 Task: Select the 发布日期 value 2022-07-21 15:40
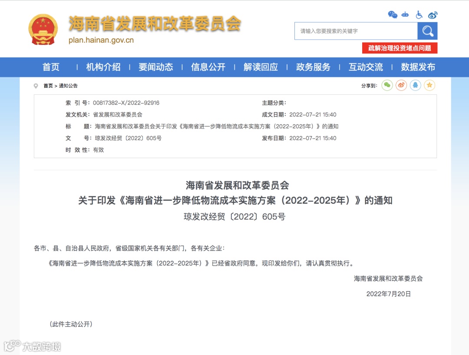point(313,138)
